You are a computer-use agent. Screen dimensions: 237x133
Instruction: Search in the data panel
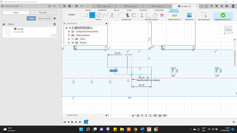54,6
